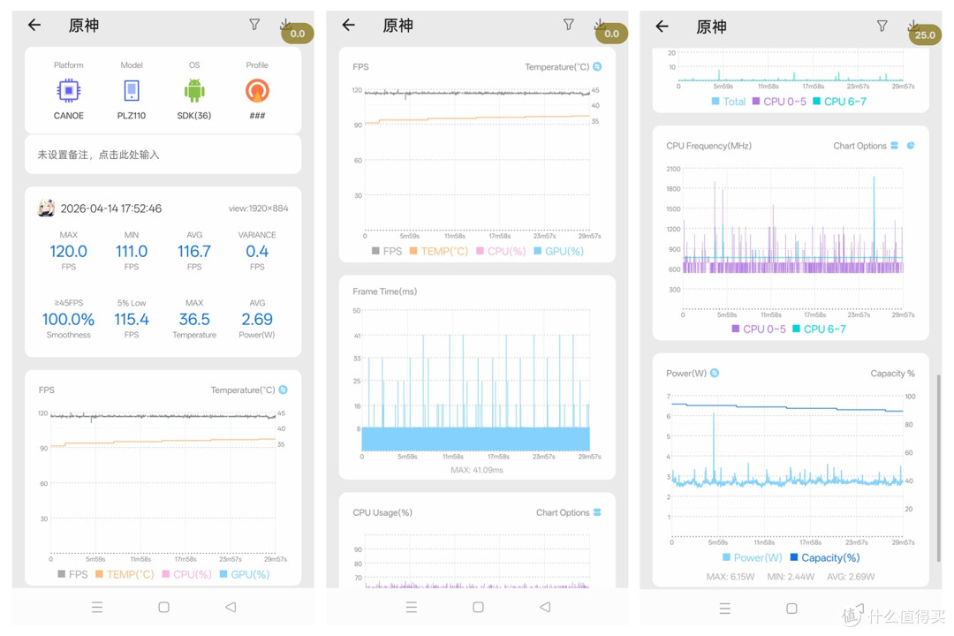Screen dimensions: 954x636
Task: Toggle GPU(%) legend in middle panel chart
Action: 558,251
